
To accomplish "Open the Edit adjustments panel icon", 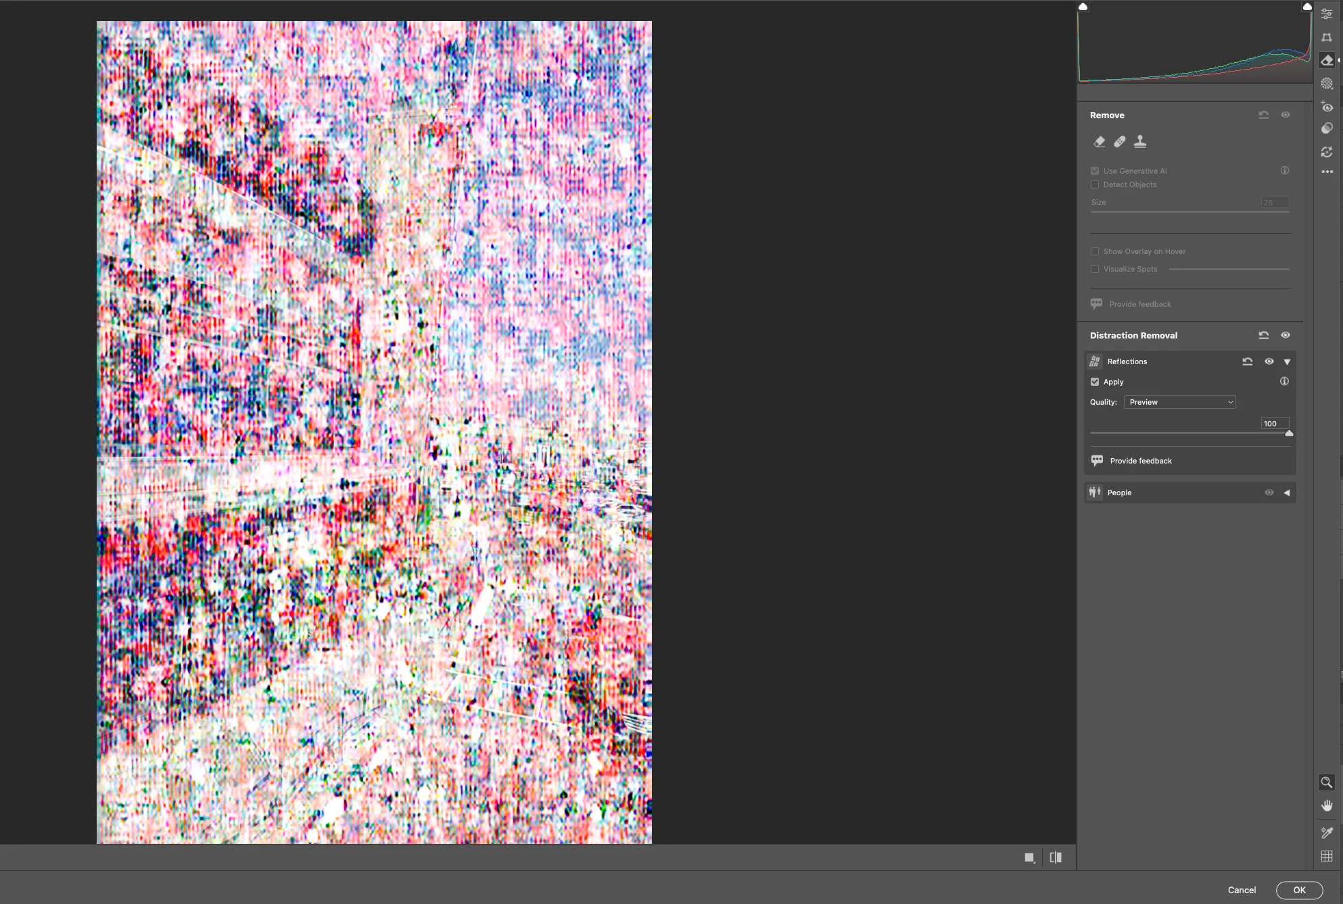I will 1327,14.
